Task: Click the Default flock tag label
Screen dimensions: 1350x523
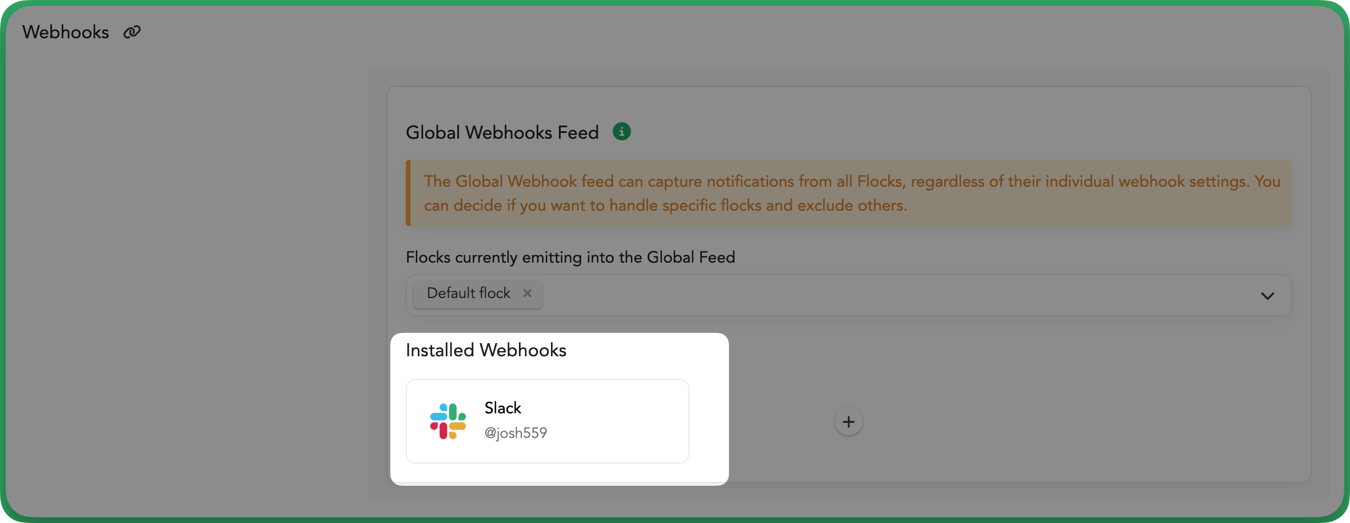Action: 469,293
